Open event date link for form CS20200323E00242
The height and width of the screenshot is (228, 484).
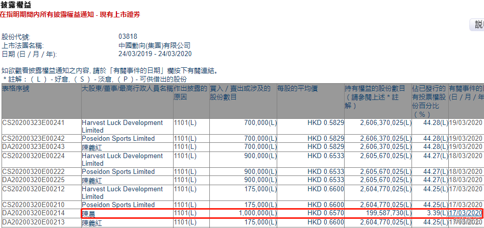(466, 139)
